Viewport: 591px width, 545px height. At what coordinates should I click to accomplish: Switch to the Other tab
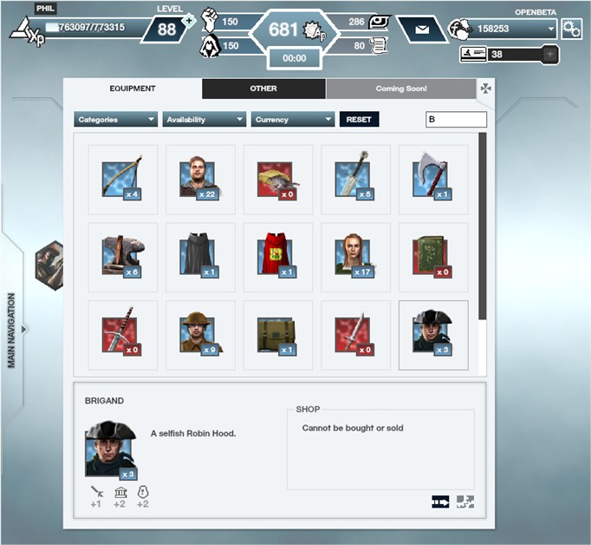click(x=263, y=89)
